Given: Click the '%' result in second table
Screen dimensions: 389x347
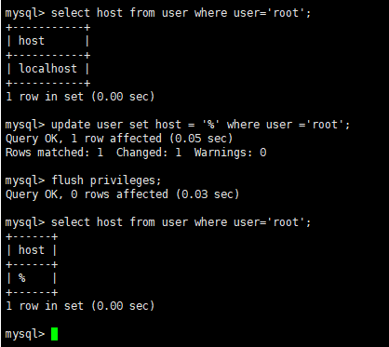Looking at the screenshot, I should pos(21,278).
